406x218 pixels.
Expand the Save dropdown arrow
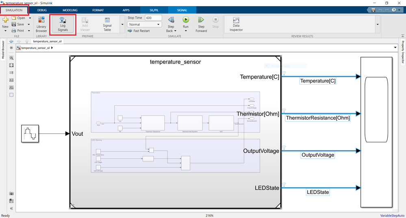pyautogui.click(x=29, y=24)
